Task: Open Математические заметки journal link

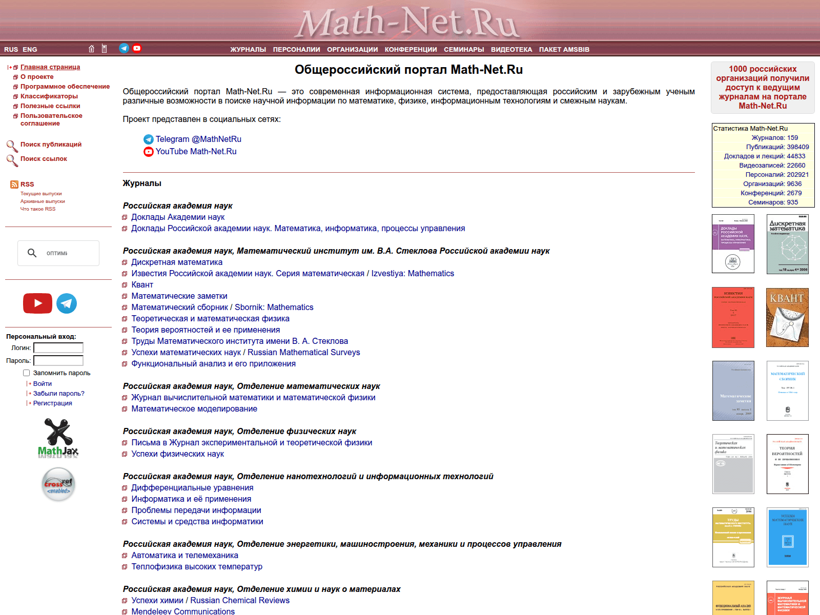Action: click(x=179, y=296)
